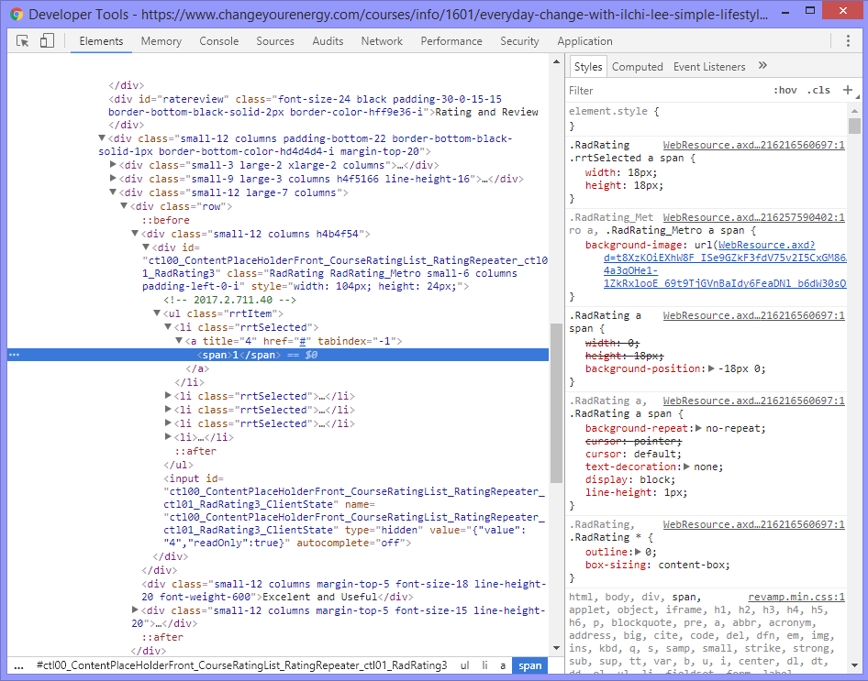This screenshot has width=868, height=681.
Task: Activate the inspect element picker tool
Action: pos(23,41)
